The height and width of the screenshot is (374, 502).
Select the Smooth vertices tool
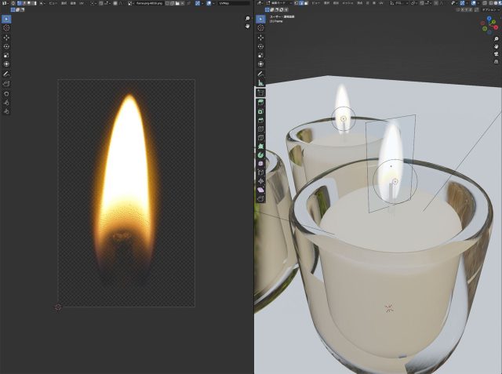pos(260,164)
